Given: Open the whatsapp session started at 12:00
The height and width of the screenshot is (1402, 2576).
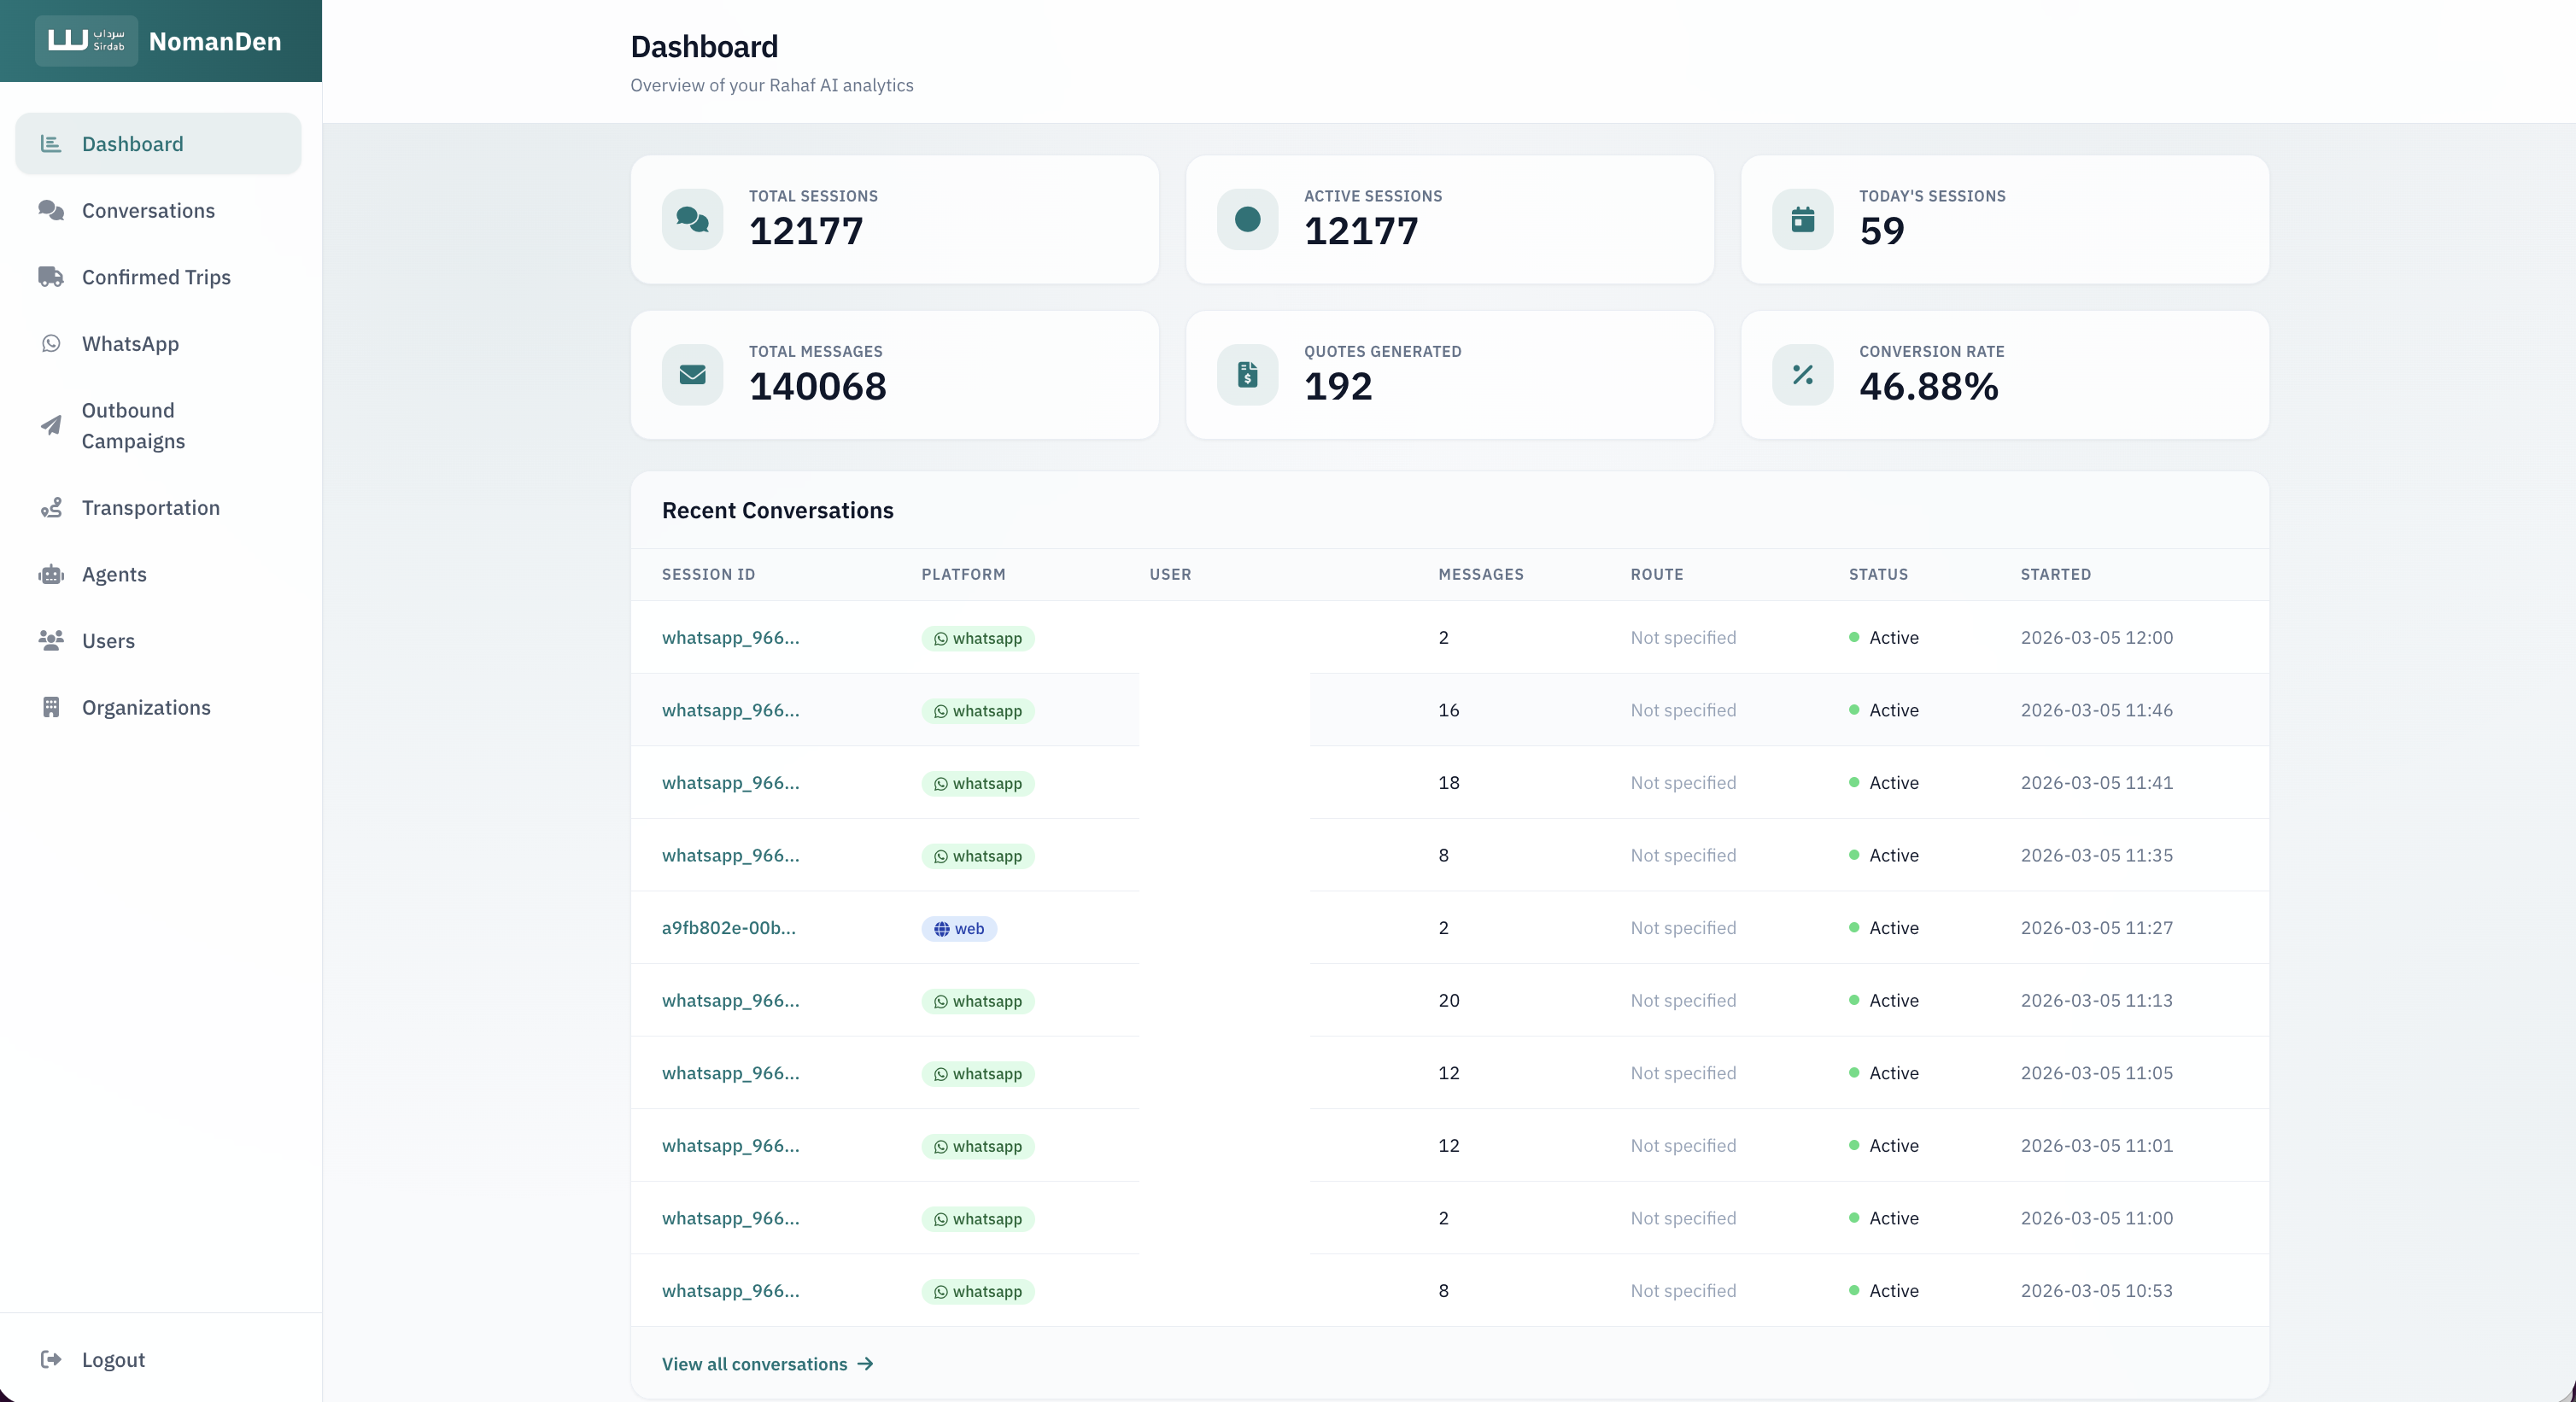Looking at the screenshot, I should pos(730,638).
